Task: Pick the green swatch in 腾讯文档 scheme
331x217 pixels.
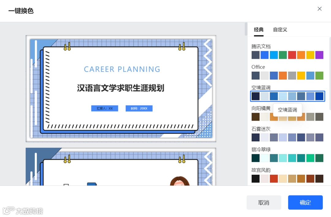Action: pyautogui.click(x=283, y=55)
